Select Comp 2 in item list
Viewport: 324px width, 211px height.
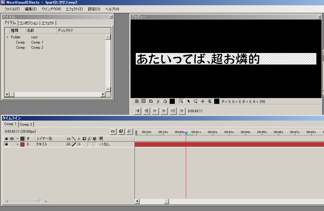point(55,47)
